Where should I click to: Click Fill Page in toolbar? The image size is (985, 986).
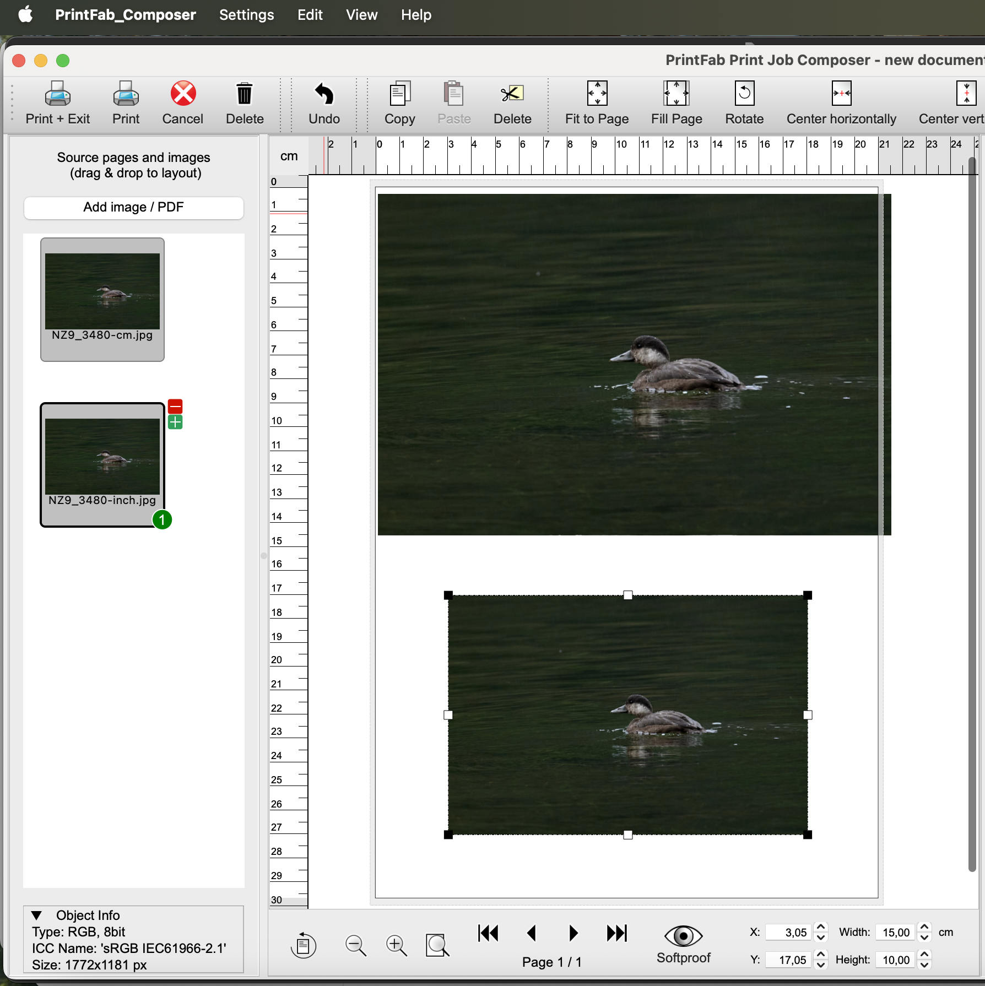pos(676,104)
